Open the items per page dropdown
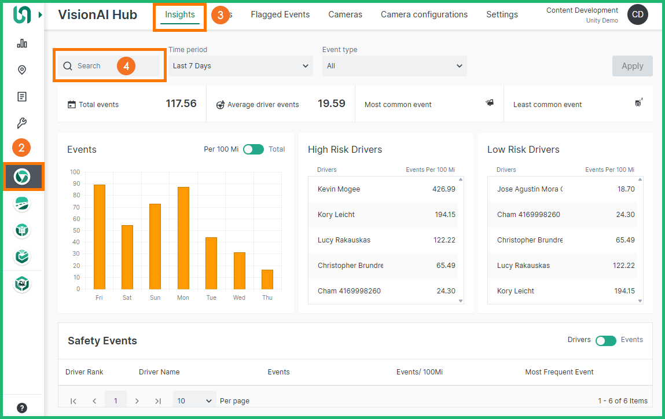This screenshot has width=665, height=419. 194,401
